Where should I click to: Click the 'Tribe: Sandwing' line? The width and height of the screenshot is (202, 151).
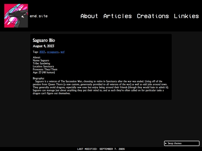click(42, 63)
